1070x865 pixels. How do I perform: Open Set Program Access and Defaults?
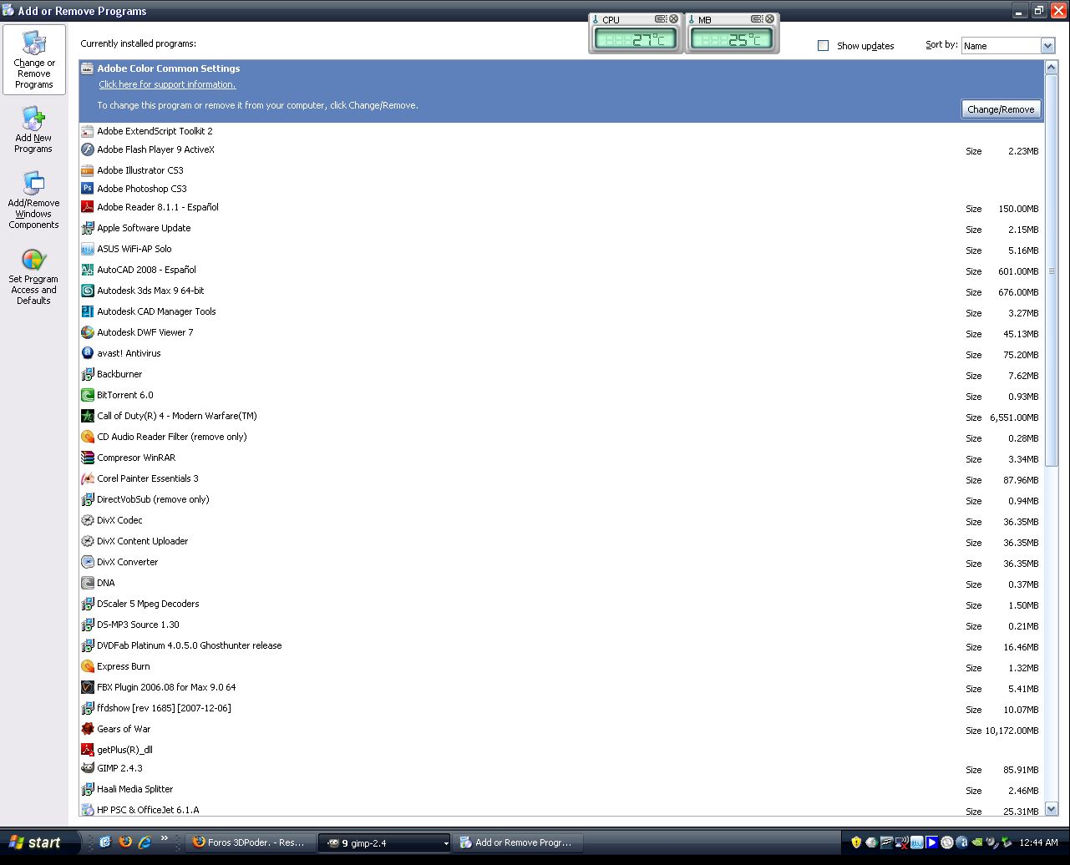coord(33,277)
